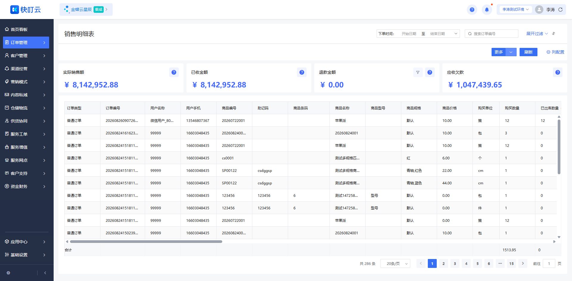Click the sort arrows icon beside 展开过滤
The width and height of the screenshot is (572, 281).
pyautogui.click(x=554, y=34)
